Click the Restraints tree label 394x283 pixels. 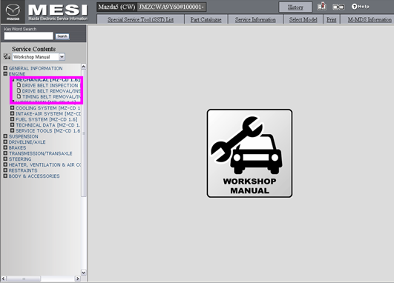tap(23, 170)
